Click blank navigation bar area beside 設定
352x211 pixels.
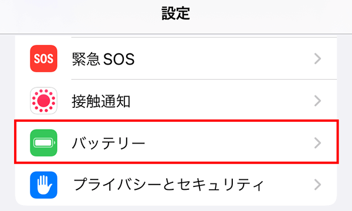(269, 16)
